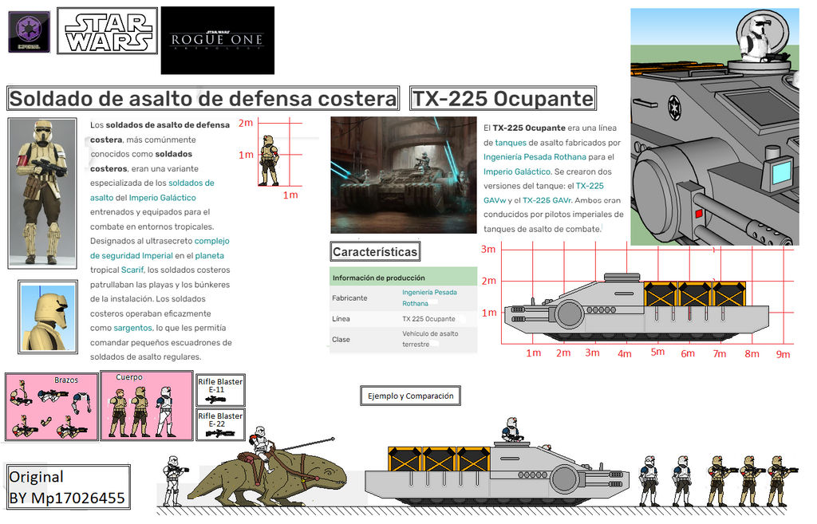Click the 'Clase' table label
Screen dimensions: 817x524
tap(341, 340)
